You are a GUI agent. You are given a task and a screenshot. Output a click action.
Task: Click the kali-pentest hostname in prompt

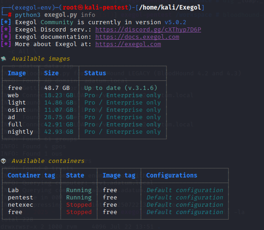(106, 8)
